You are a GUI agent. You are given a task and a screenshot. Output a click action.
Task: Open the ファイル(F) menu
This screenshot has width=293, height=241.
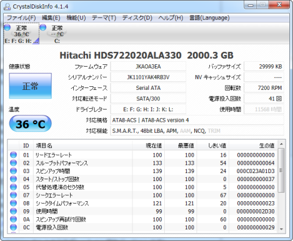click(x=21, y=18)
